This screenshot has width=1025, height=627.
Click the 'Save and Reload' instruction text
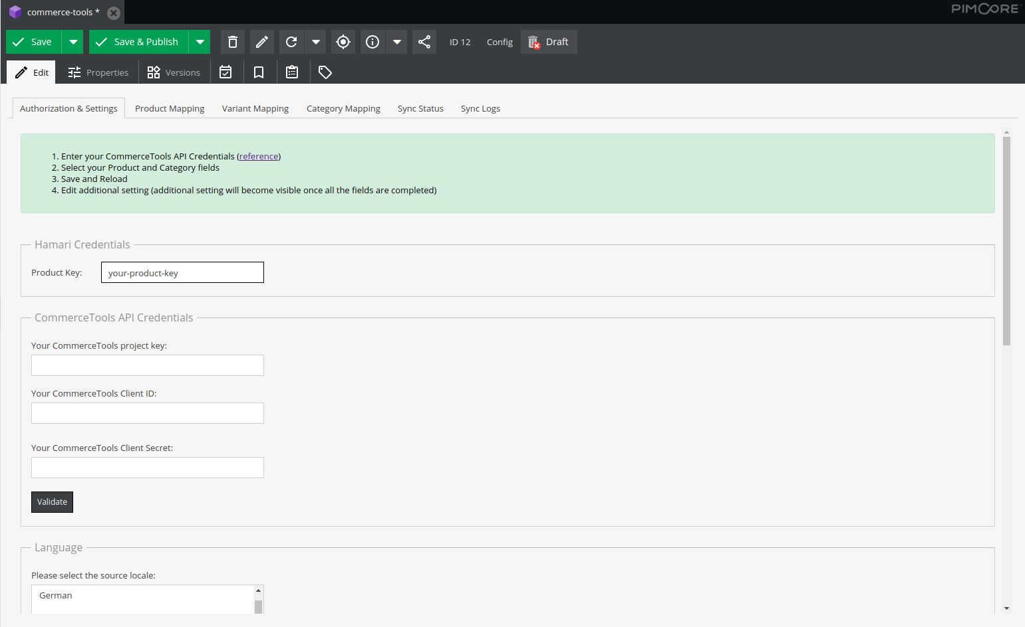tap(94, 179)
